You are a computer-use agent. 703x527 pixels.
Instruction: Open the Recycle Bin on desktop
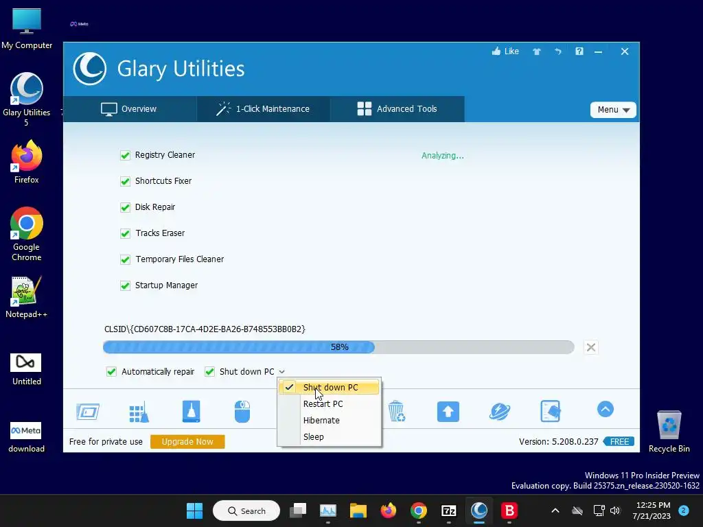(x=669, y=432)
